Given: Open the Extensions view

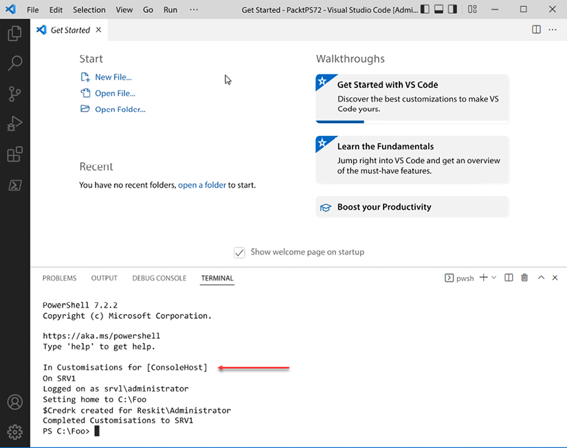Looking at the screenshot, I should [x=15, y=154].
